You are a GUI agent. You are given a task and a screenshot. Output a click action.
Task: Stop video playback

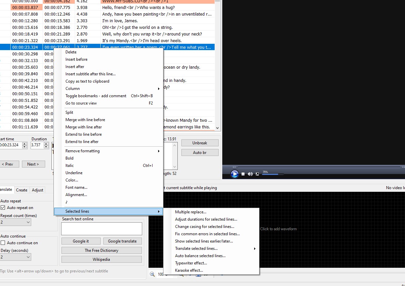[x=243, y=174]
